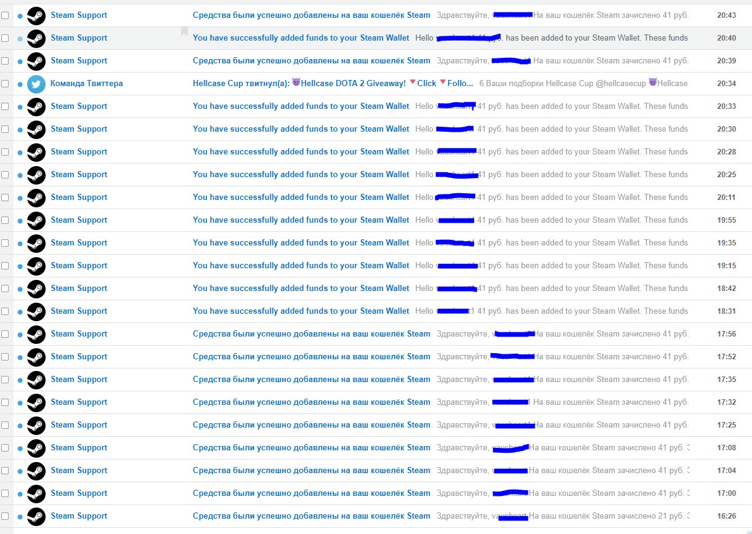Click the Steam avatar on the 18:42 email
Viewport: 752px width, 534px height.
pyautogui.click(x=36, y=289)
